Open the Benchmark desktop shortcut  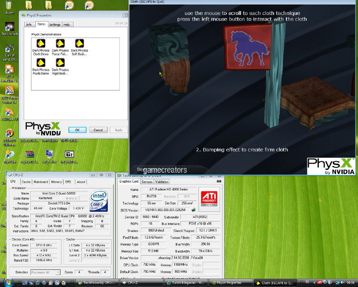pos(9,29)
